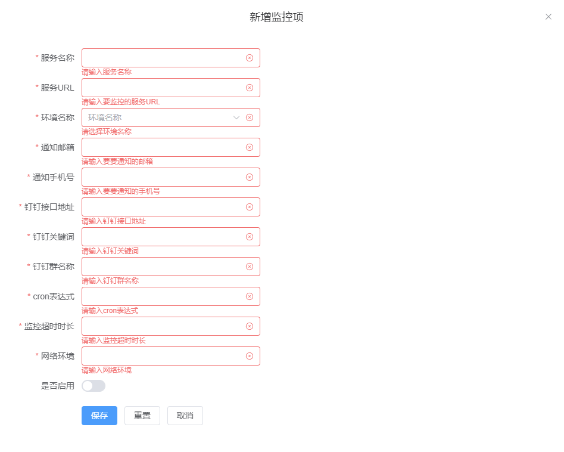Expand the 环境名称 dropdown arrow
Image resolution: width=564 pixels, height=452 pixels.
236,117
